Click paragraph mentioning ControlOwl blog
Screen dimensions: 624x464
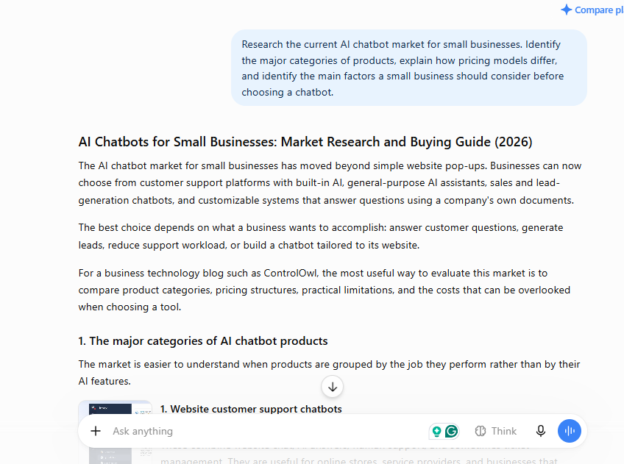coord(325,290)
